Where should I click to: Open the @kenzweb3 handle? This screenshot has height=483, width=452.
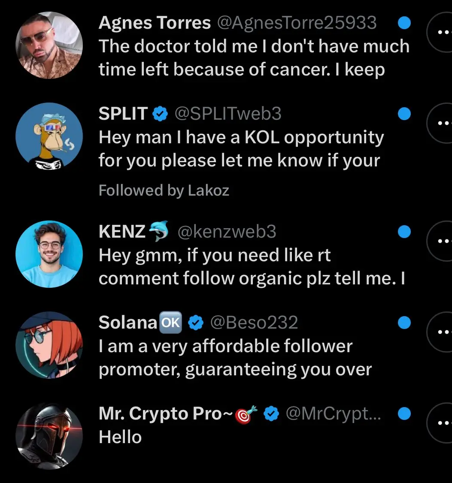click(227, 232)
